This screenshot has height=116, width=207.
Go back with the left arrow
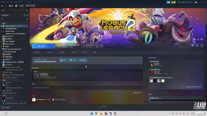pyautogui.click(x=2, y=6)
